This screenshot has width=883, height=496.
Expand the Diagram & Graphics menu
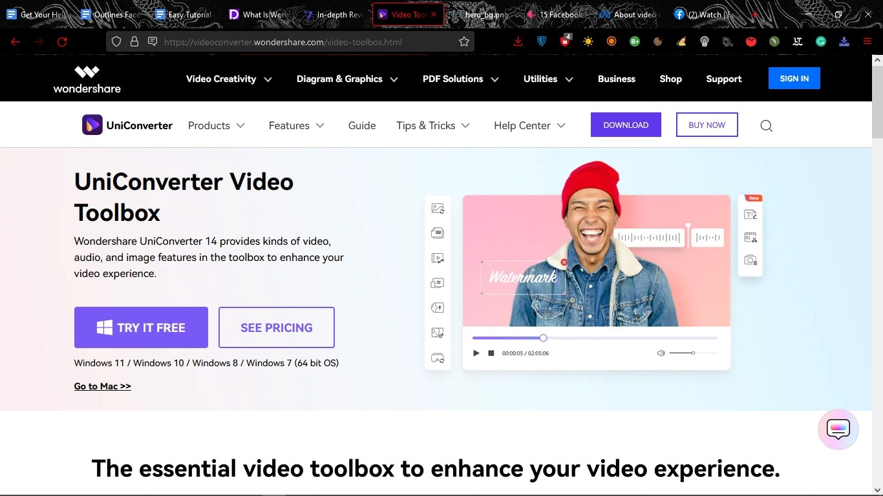(x=347, y=79)
